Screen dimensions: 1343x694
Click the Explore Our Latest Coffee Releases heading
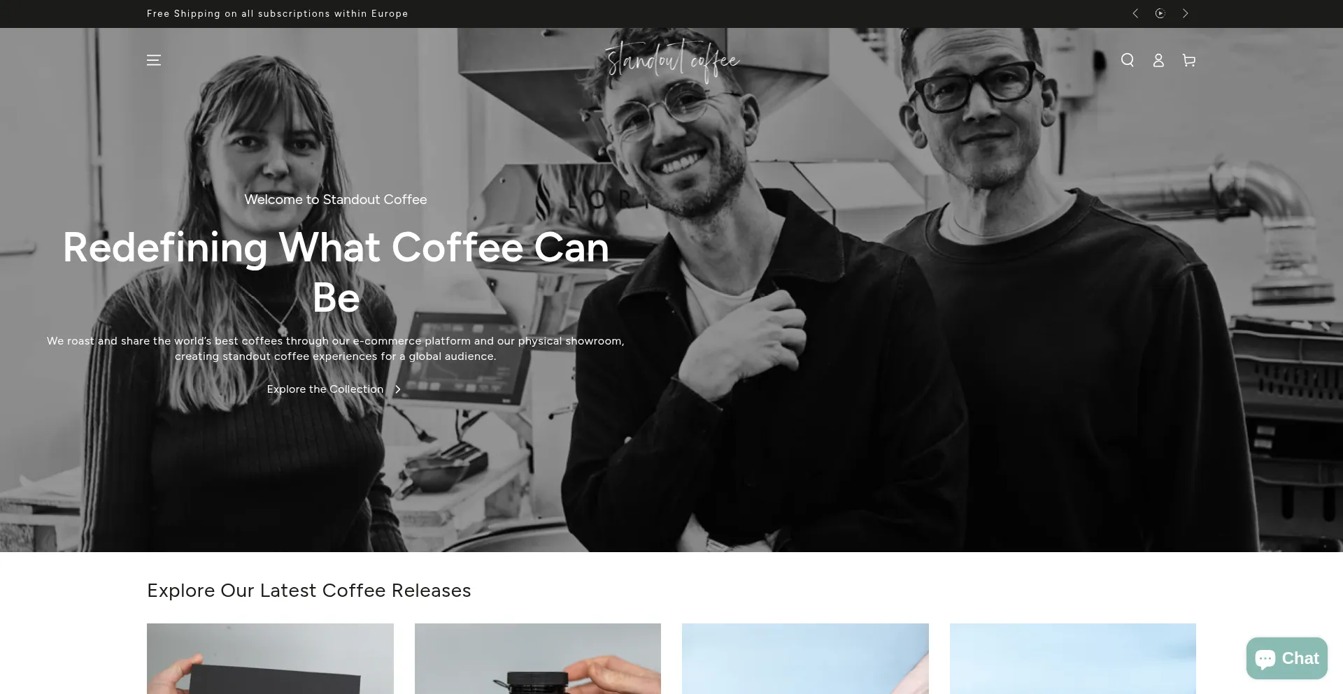point(309,591)
